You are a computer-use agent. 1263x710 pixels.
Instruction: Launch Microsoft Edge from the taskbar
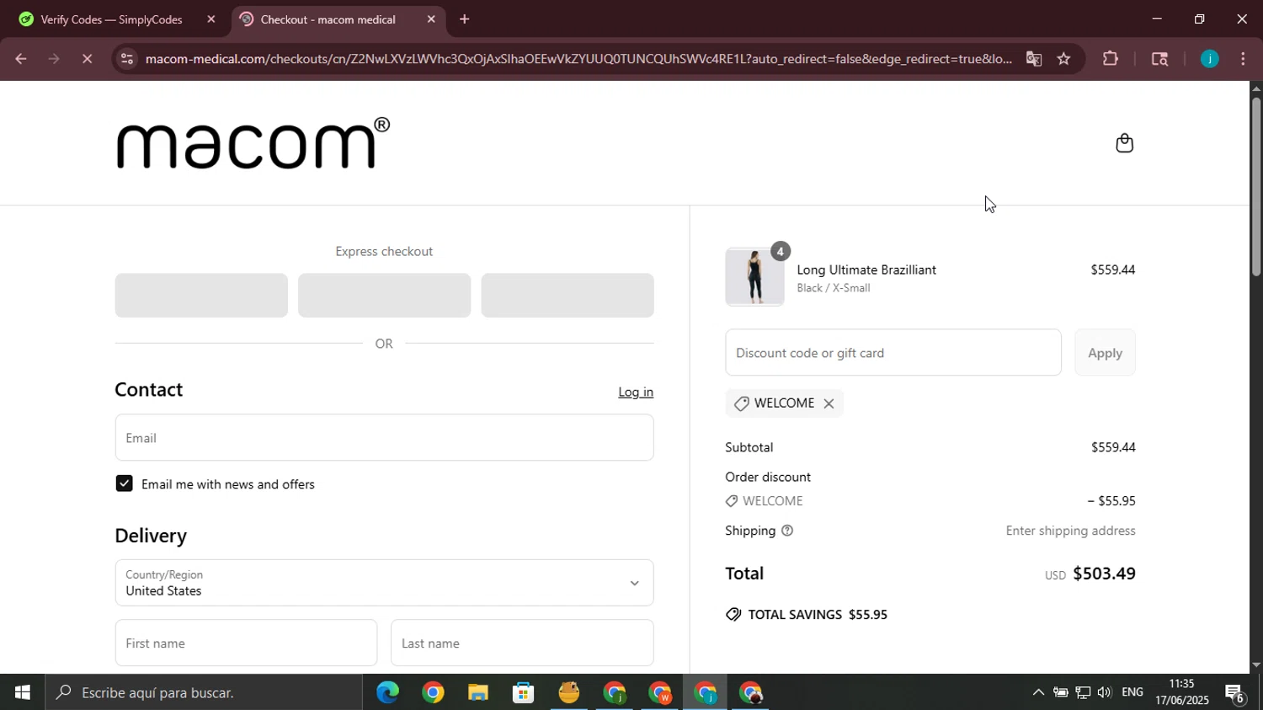coord(387,692)
